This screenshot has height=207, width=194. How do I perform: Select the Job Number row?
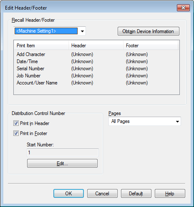96,76
